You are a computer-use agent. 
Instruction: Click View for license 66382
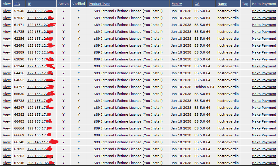7,115
